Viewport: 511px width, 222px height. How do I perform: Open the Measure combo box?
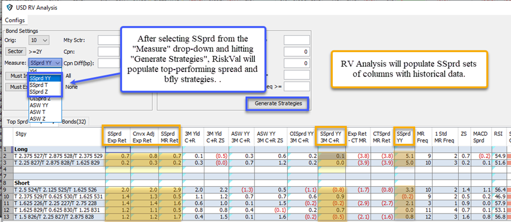[x=45, y=63]
